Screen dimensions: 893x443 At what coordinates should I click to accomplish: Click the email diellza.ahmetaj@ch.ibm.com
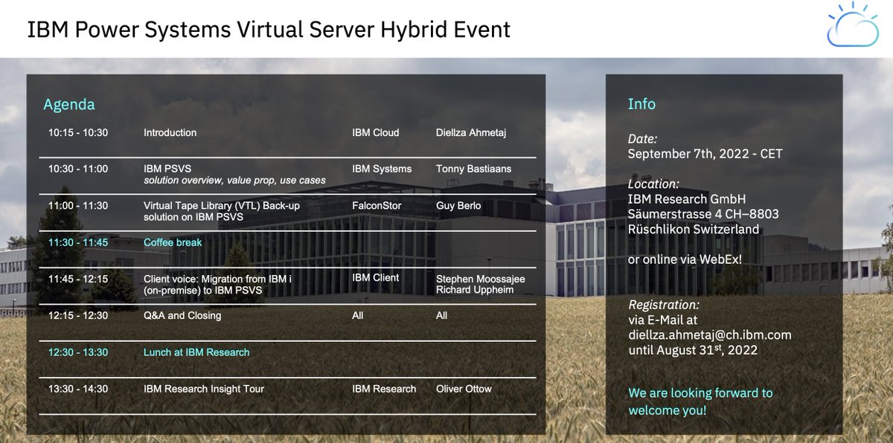(x=710, y=335)
